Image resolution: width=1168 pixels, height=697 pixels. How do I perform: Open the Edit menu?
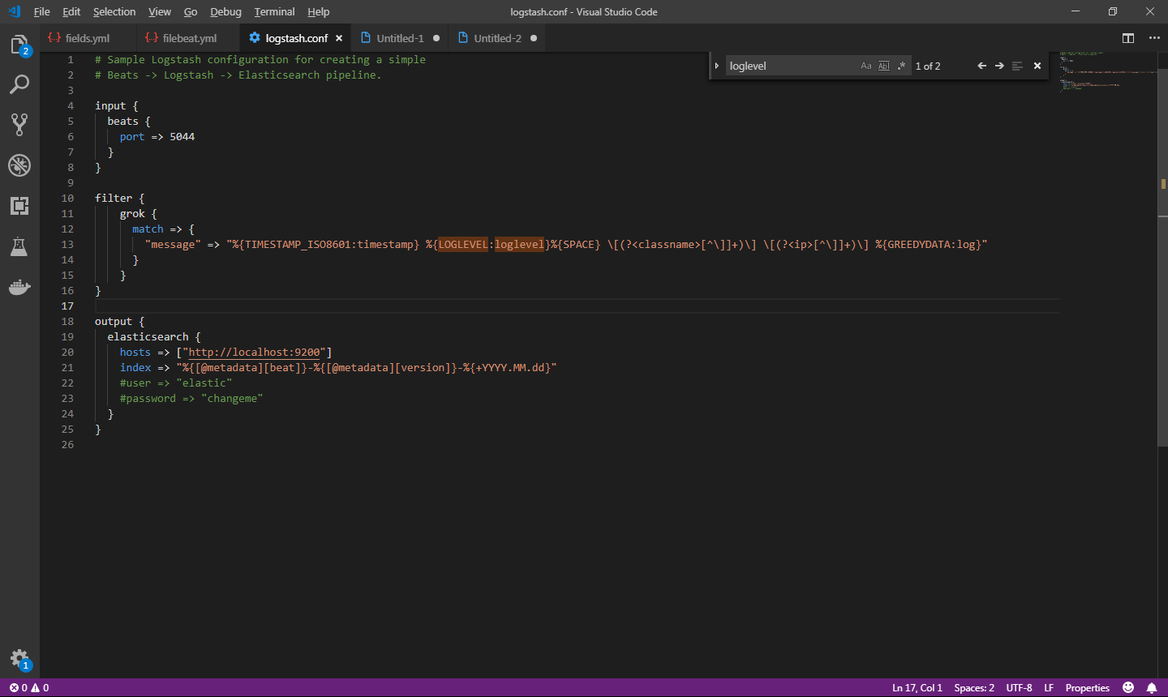point(71,11)
